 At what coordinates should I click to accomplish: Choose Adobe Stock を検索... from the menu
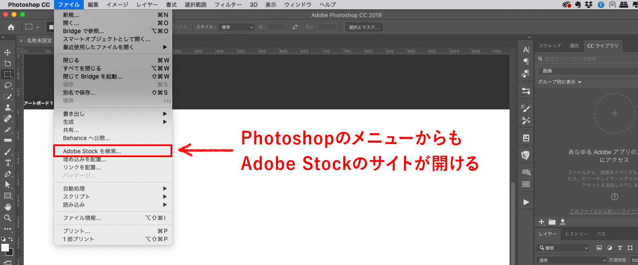(113, 151)
